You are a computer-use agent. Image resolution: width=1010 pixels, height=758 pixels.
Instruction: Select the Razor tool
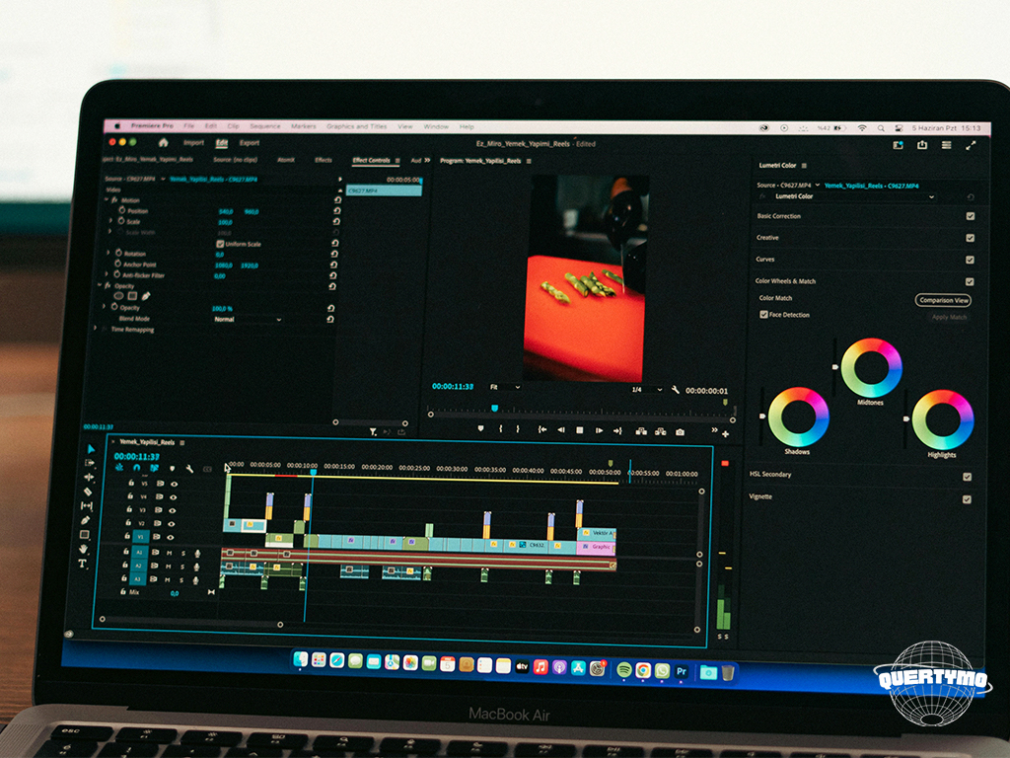[88, 492]
